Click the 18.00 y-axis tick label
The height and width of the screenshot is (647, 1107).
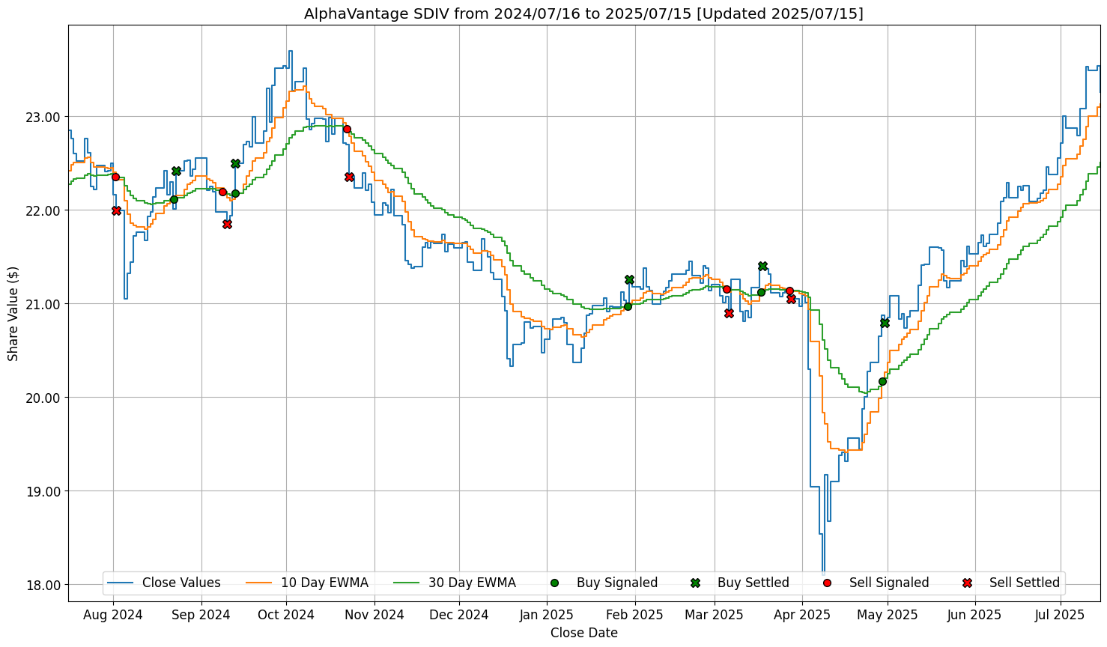(46, 585)
